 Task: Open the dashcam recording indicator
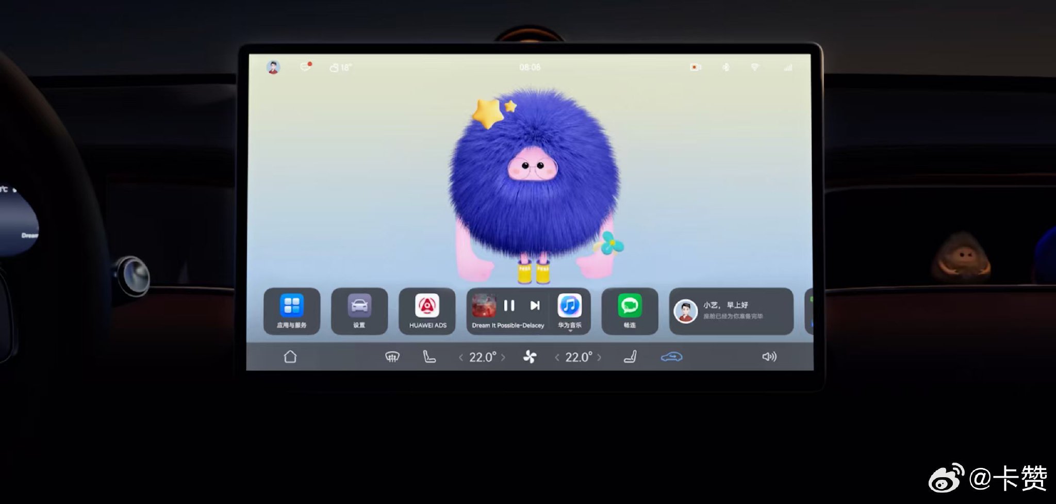click(695, 68)
